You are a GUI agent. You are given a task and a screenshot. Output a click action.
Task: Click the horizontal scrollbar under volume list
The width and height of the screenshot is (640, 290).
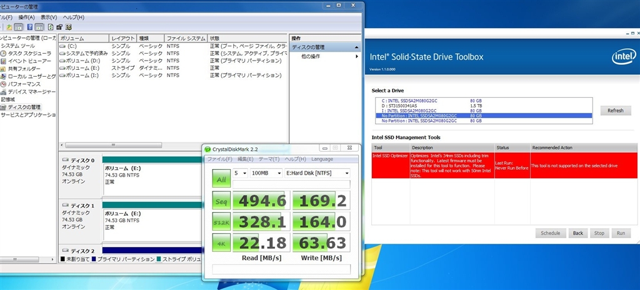114,145
